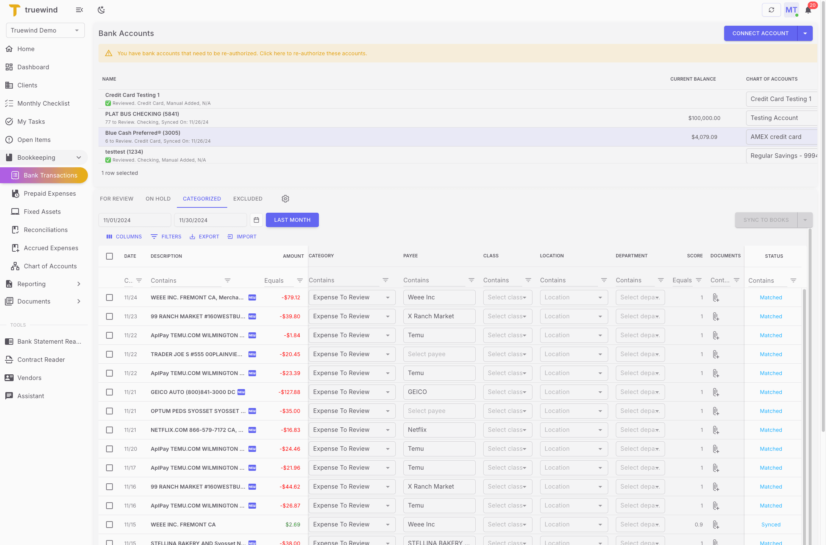This screenshot has width=826, height=545.
Task: Check the checkbox for GEICO AUTO transaction
Action: click(x=109, y=392)
